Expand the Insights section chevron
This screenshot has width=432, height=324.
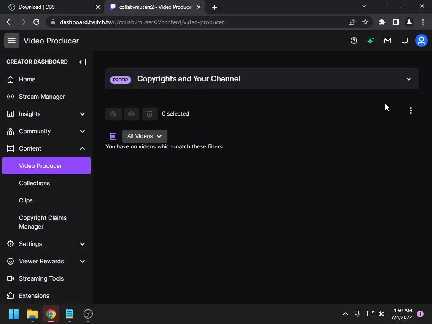82,114
